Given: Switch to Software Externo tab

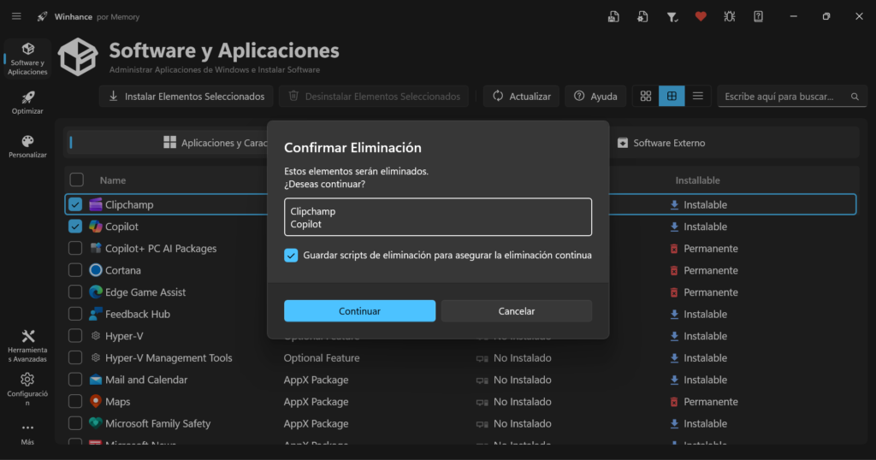Looking at the screenshot, I should pos(661,143).
